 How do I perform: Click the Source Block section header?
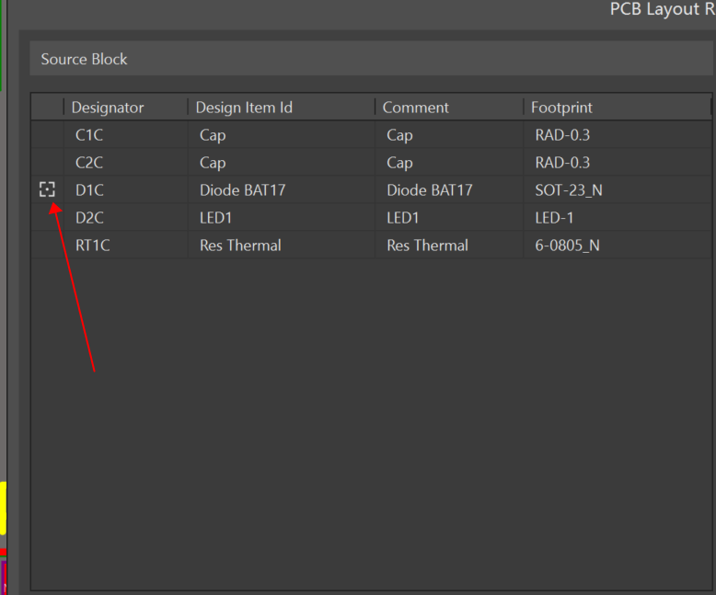click(85, 59)
